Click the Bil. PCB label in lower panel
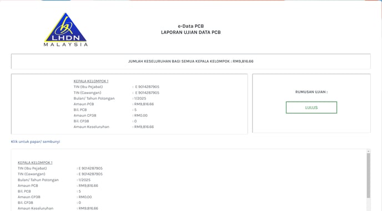 click(x=24, y=191)
